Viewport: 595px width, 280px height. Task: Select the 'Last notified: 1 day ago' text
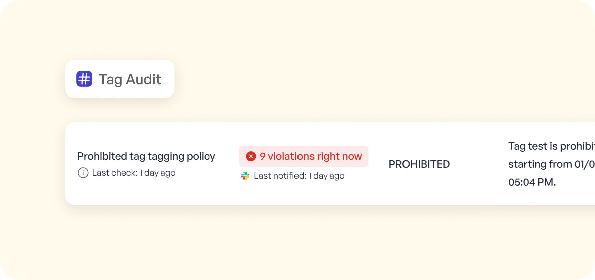click(x=299, y=176)
